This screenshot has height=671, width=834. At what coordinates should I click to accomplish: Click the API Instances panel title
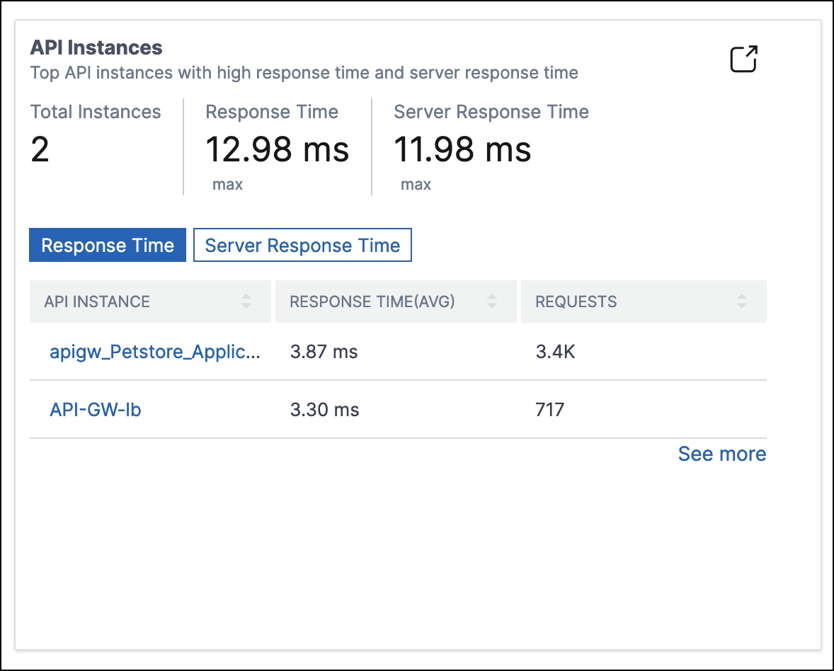96,47
